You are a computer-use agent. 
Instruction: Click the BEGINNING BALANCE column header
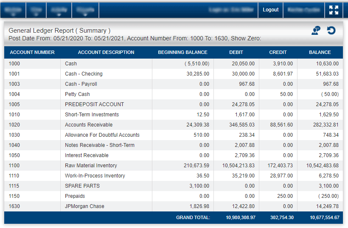[x=182, y=52]
